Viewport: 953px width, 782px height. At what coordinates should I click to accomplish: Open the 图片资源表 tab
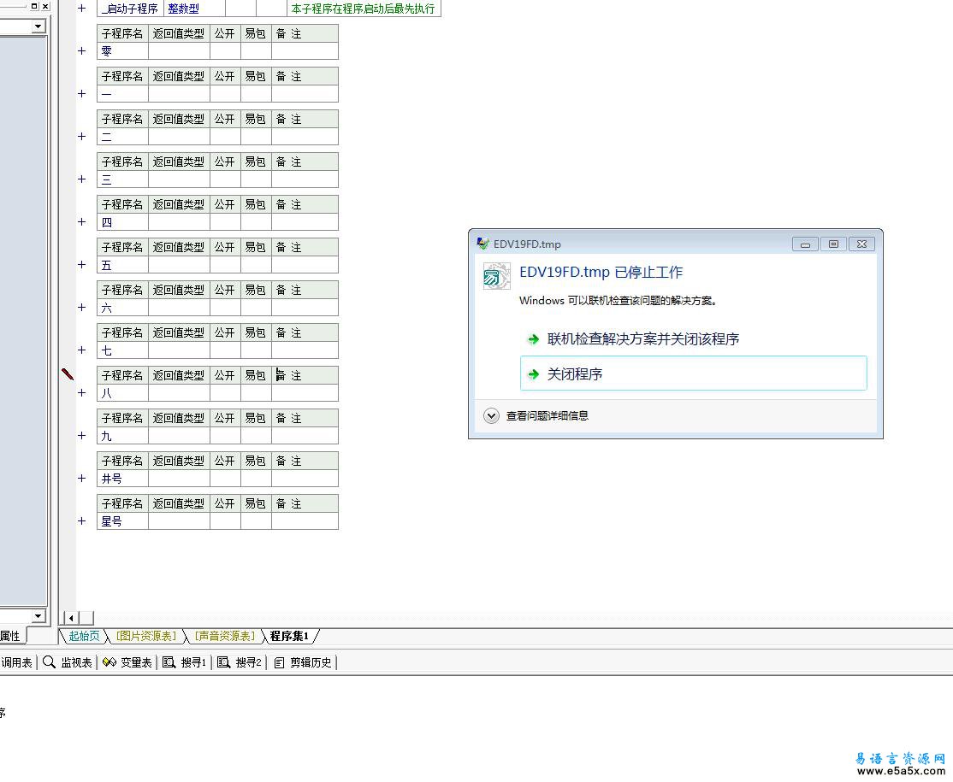pos(145,636)
